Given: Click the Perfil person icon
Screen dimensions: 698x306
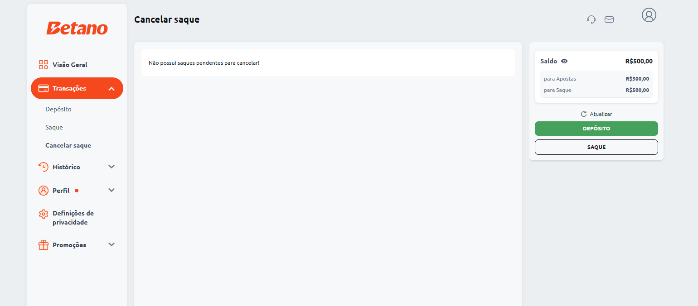Looking at the screenshot, I should tap(44, 191).
